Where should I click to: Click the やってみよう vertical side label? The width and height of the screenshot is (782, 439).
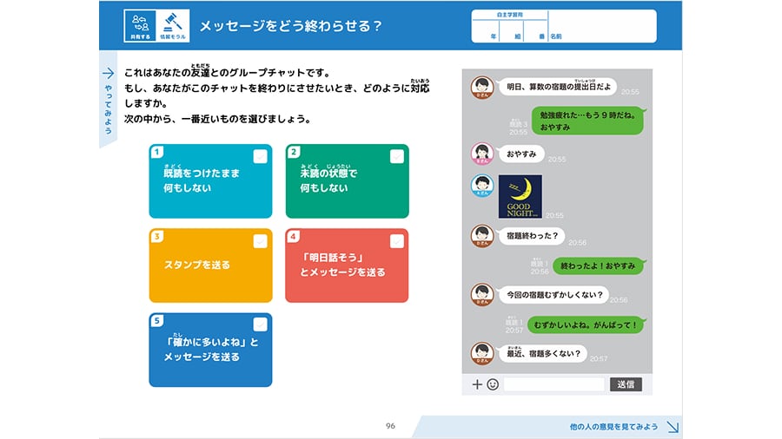109,109
